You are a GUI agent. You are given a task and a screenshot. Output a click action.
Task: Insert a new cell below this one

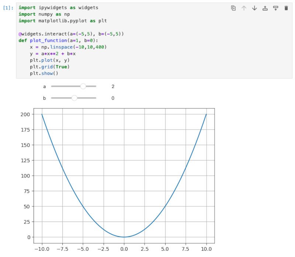275,8
